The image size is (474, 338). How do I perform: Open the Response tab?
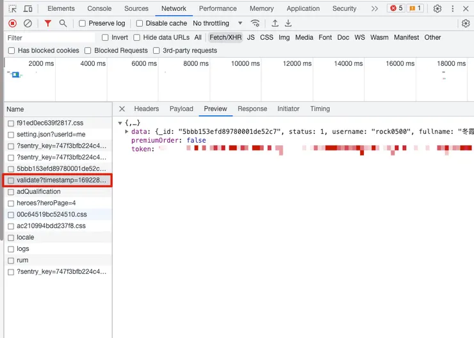[252, 109]
